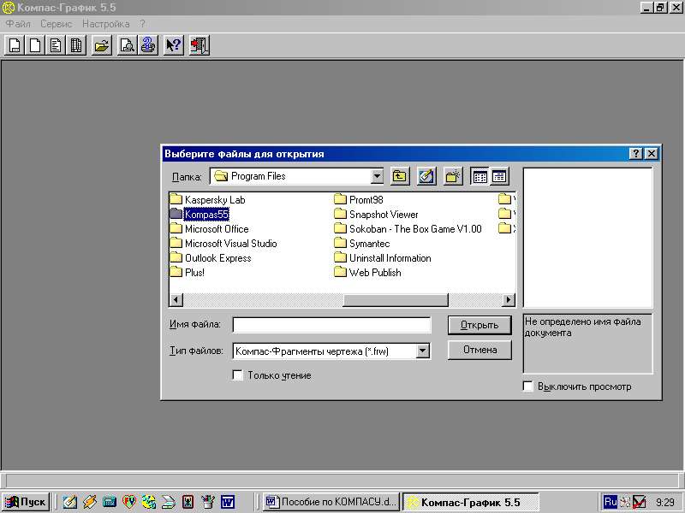Click the context help arrow-question icon

tap(174, 45)
